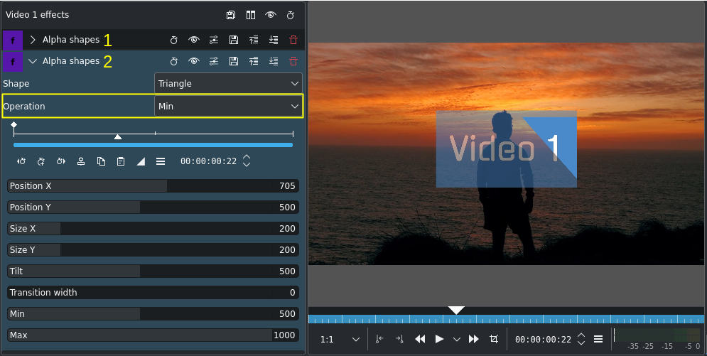Paste keyframes icon in keyframe toolbar
707x356 pixels.
[x=121, y=161]
